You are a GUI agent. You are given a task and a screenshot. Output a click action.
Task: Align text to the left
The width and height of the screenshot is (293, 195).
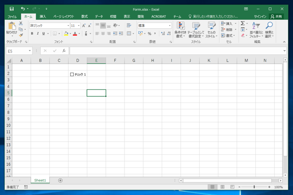click(x=97, y=33)
